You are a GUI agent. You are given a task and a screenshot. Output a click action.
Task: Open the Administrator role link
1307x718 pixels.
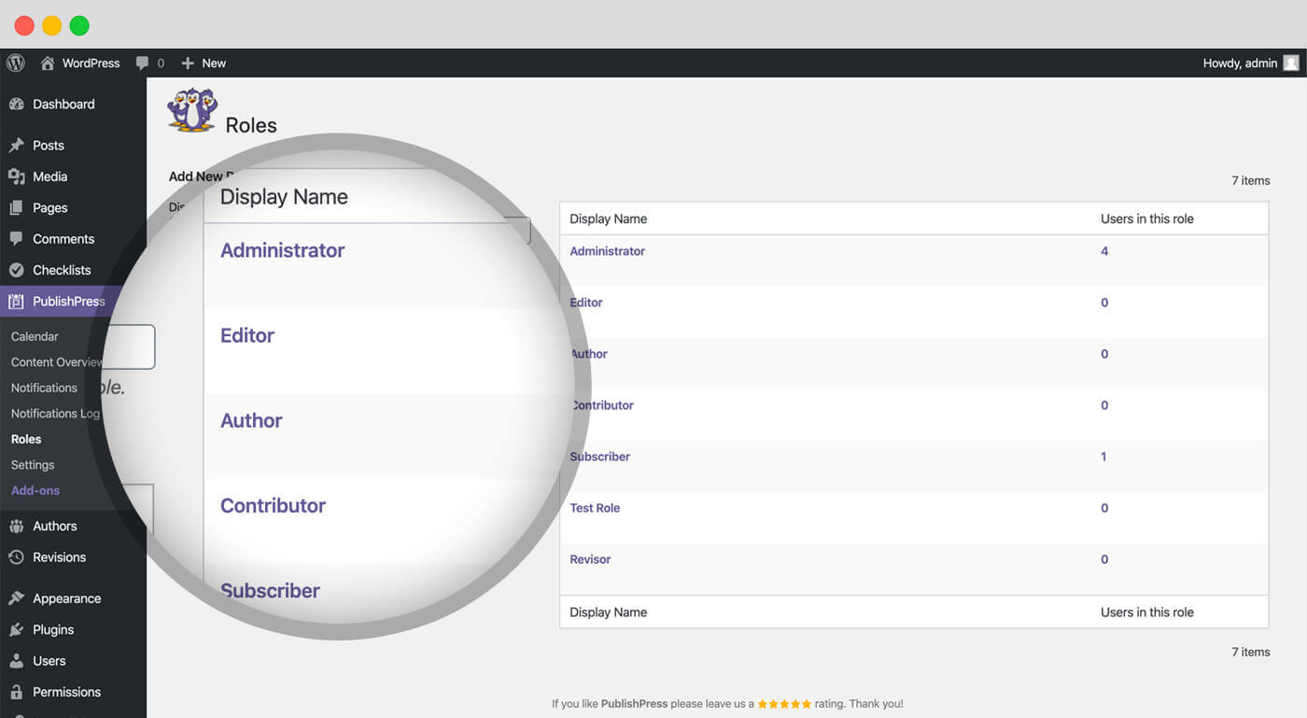[x=608, y=251]
